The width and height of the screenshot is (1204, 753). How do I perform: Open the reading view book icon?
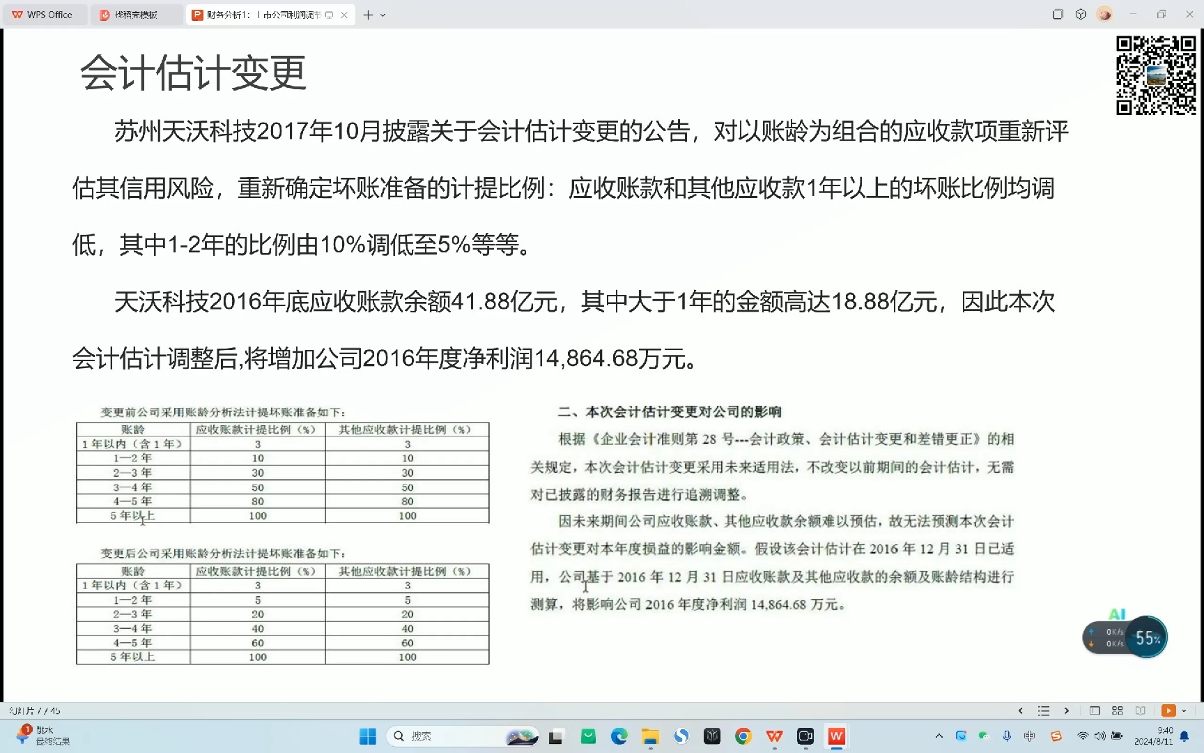pos(1141,710)
